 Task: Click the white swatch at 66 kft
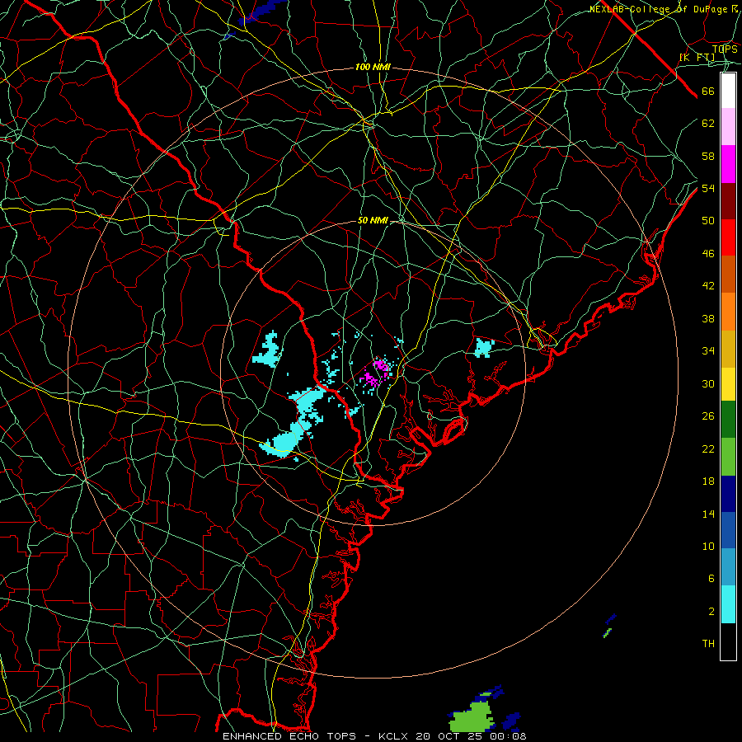[x=728, y=91]
